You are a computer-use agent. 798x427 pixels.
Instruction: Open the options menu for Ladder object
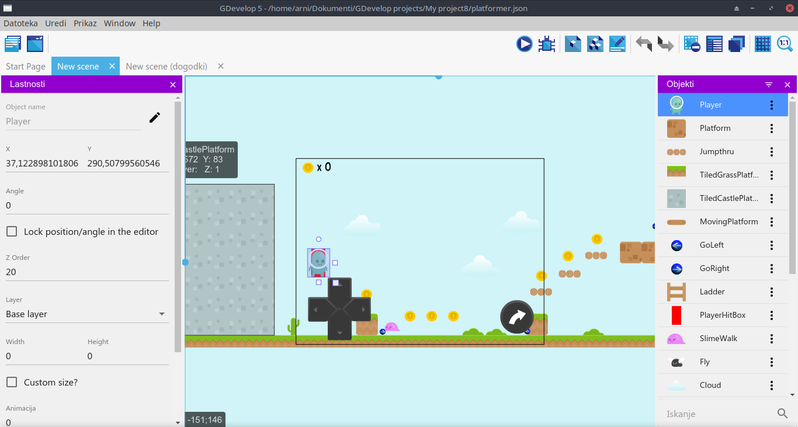pos(771,292)
